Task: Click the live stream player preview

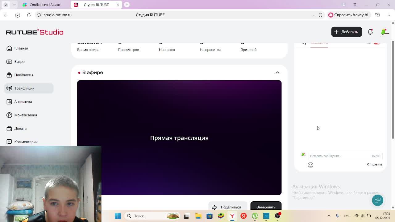Action: (x=179, y=138)
